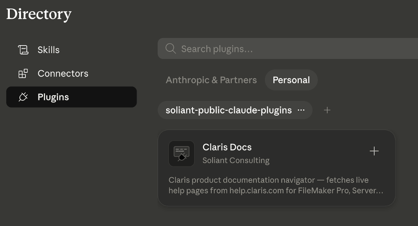Open the Claris Docs plugin title

pos(227,147)
